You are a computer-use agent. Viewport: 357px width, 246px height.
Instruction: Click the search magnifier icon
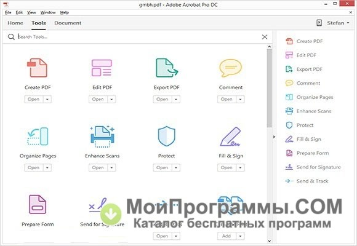click(x=11, y=37)
